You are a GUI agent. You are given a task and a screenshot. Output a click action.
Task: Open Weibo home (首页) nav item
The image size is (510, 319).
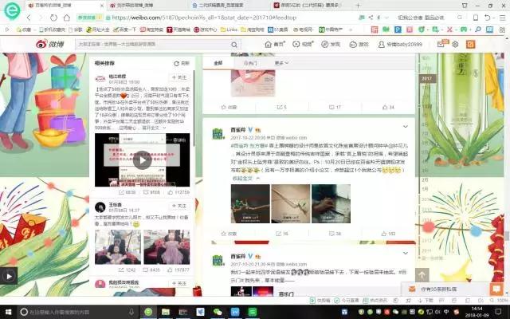(275, 45)
